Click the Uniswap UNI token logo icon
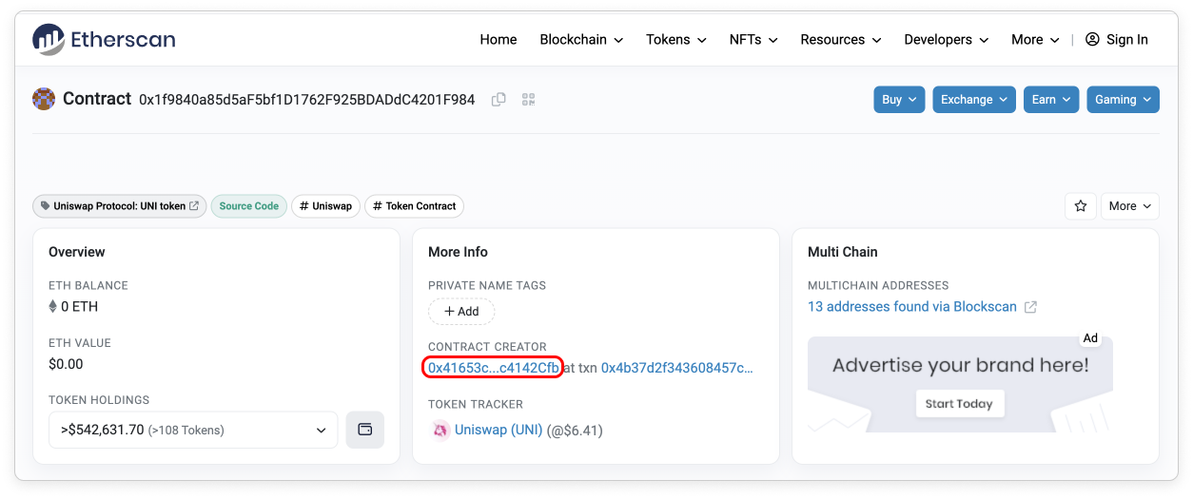1193x499 pixels. coord(440,431)
